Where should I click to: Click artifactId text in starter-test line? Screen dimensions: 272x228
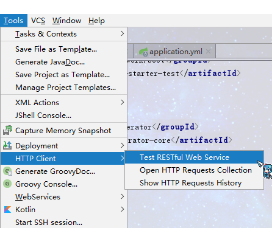pyautogui.click(x=212, y=74)
